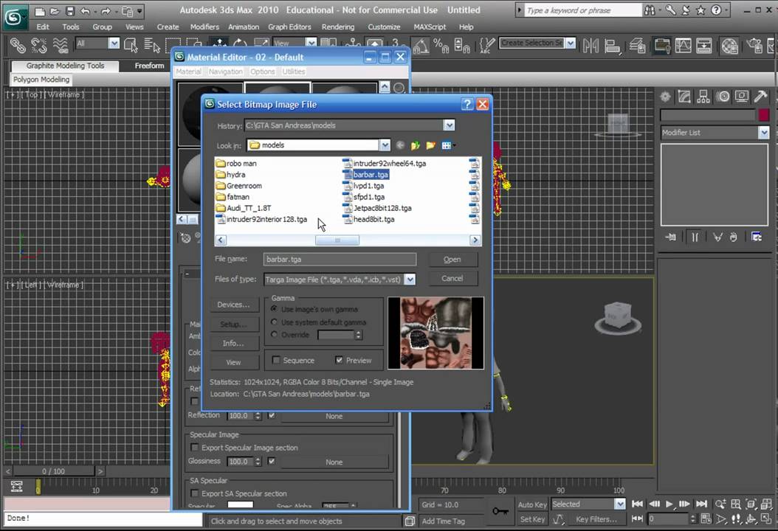Open the Modifier List dropdown

tap(764, 132)
